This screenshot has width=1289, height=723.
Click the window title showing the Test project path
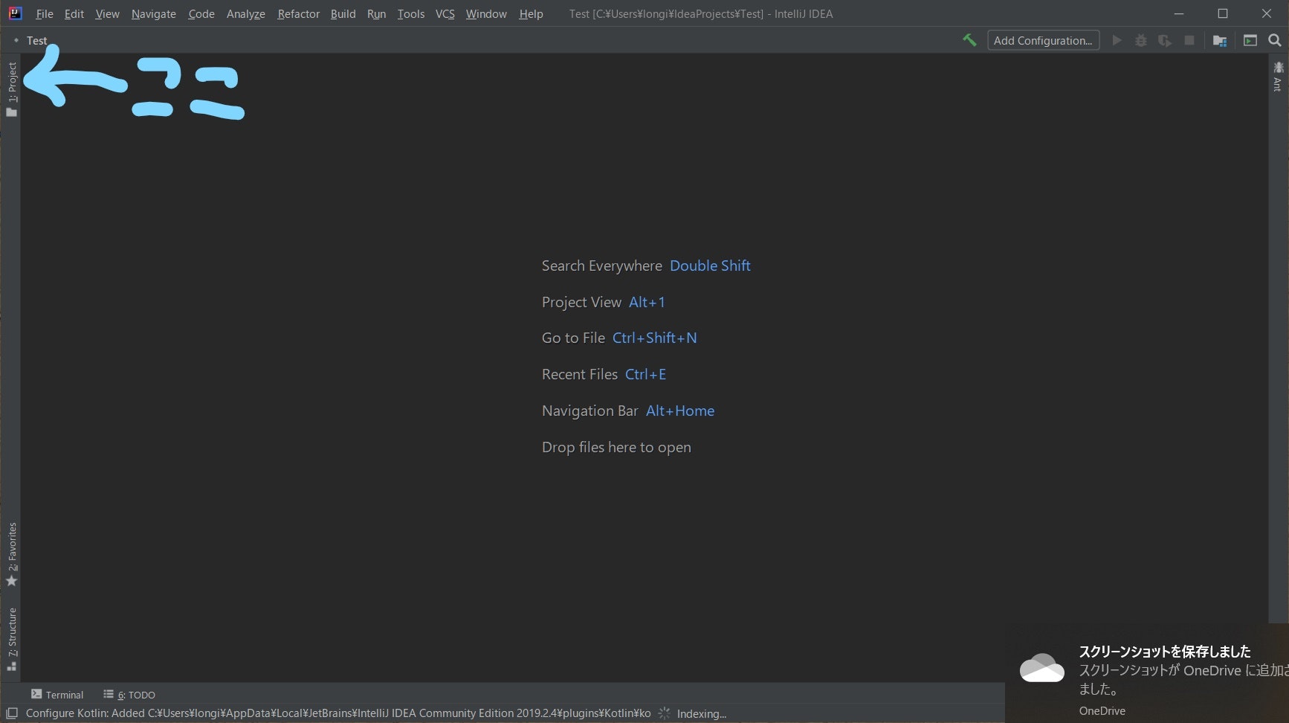pyautogui.click(x=701, y=14)
